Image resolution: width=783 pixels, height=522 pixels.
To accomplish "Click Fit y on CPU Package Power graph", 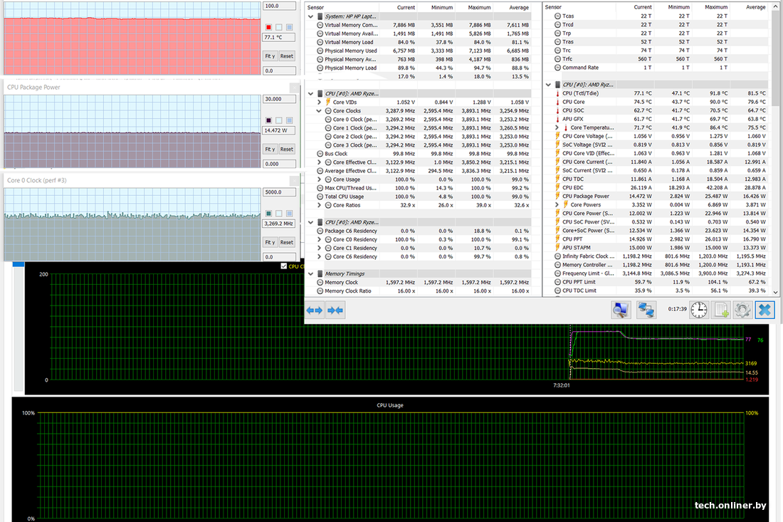I will (x=270, y=150).
